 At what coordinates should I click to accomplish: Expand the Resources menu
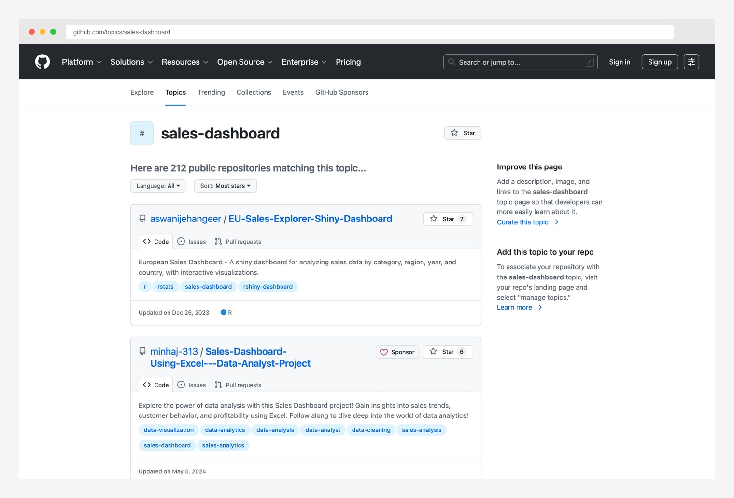pos(185,62)
